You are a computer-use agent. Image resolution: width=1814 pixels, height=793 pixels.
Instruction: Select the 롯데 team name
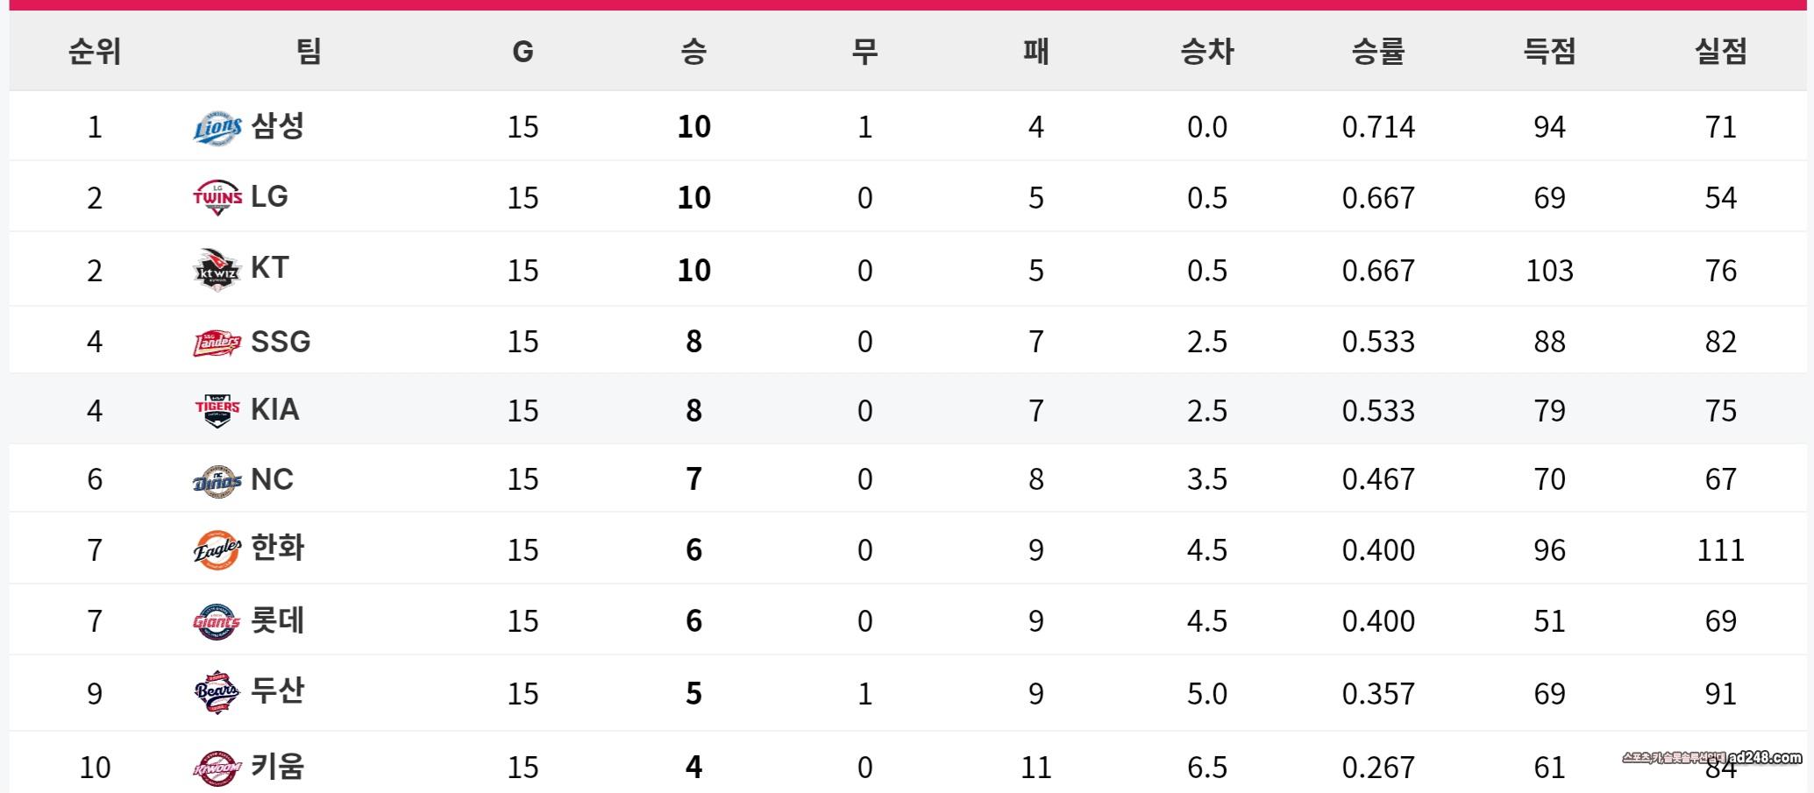point(277,620)
